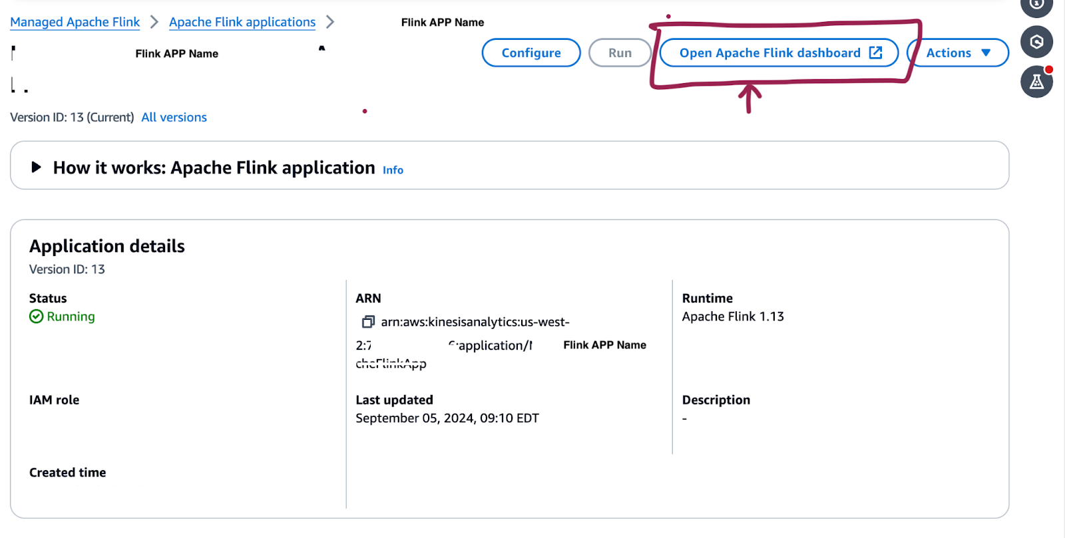
Task: Click the Description label
Action: point(716,400)
